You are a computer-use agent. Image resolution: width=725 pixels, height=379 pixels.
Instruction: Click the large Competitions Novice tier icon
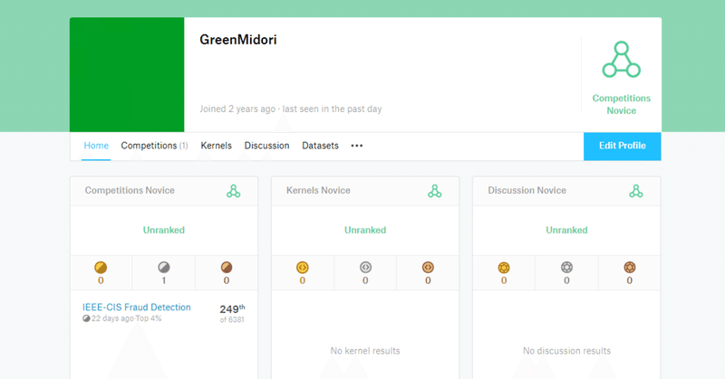(x=621, y=60)
